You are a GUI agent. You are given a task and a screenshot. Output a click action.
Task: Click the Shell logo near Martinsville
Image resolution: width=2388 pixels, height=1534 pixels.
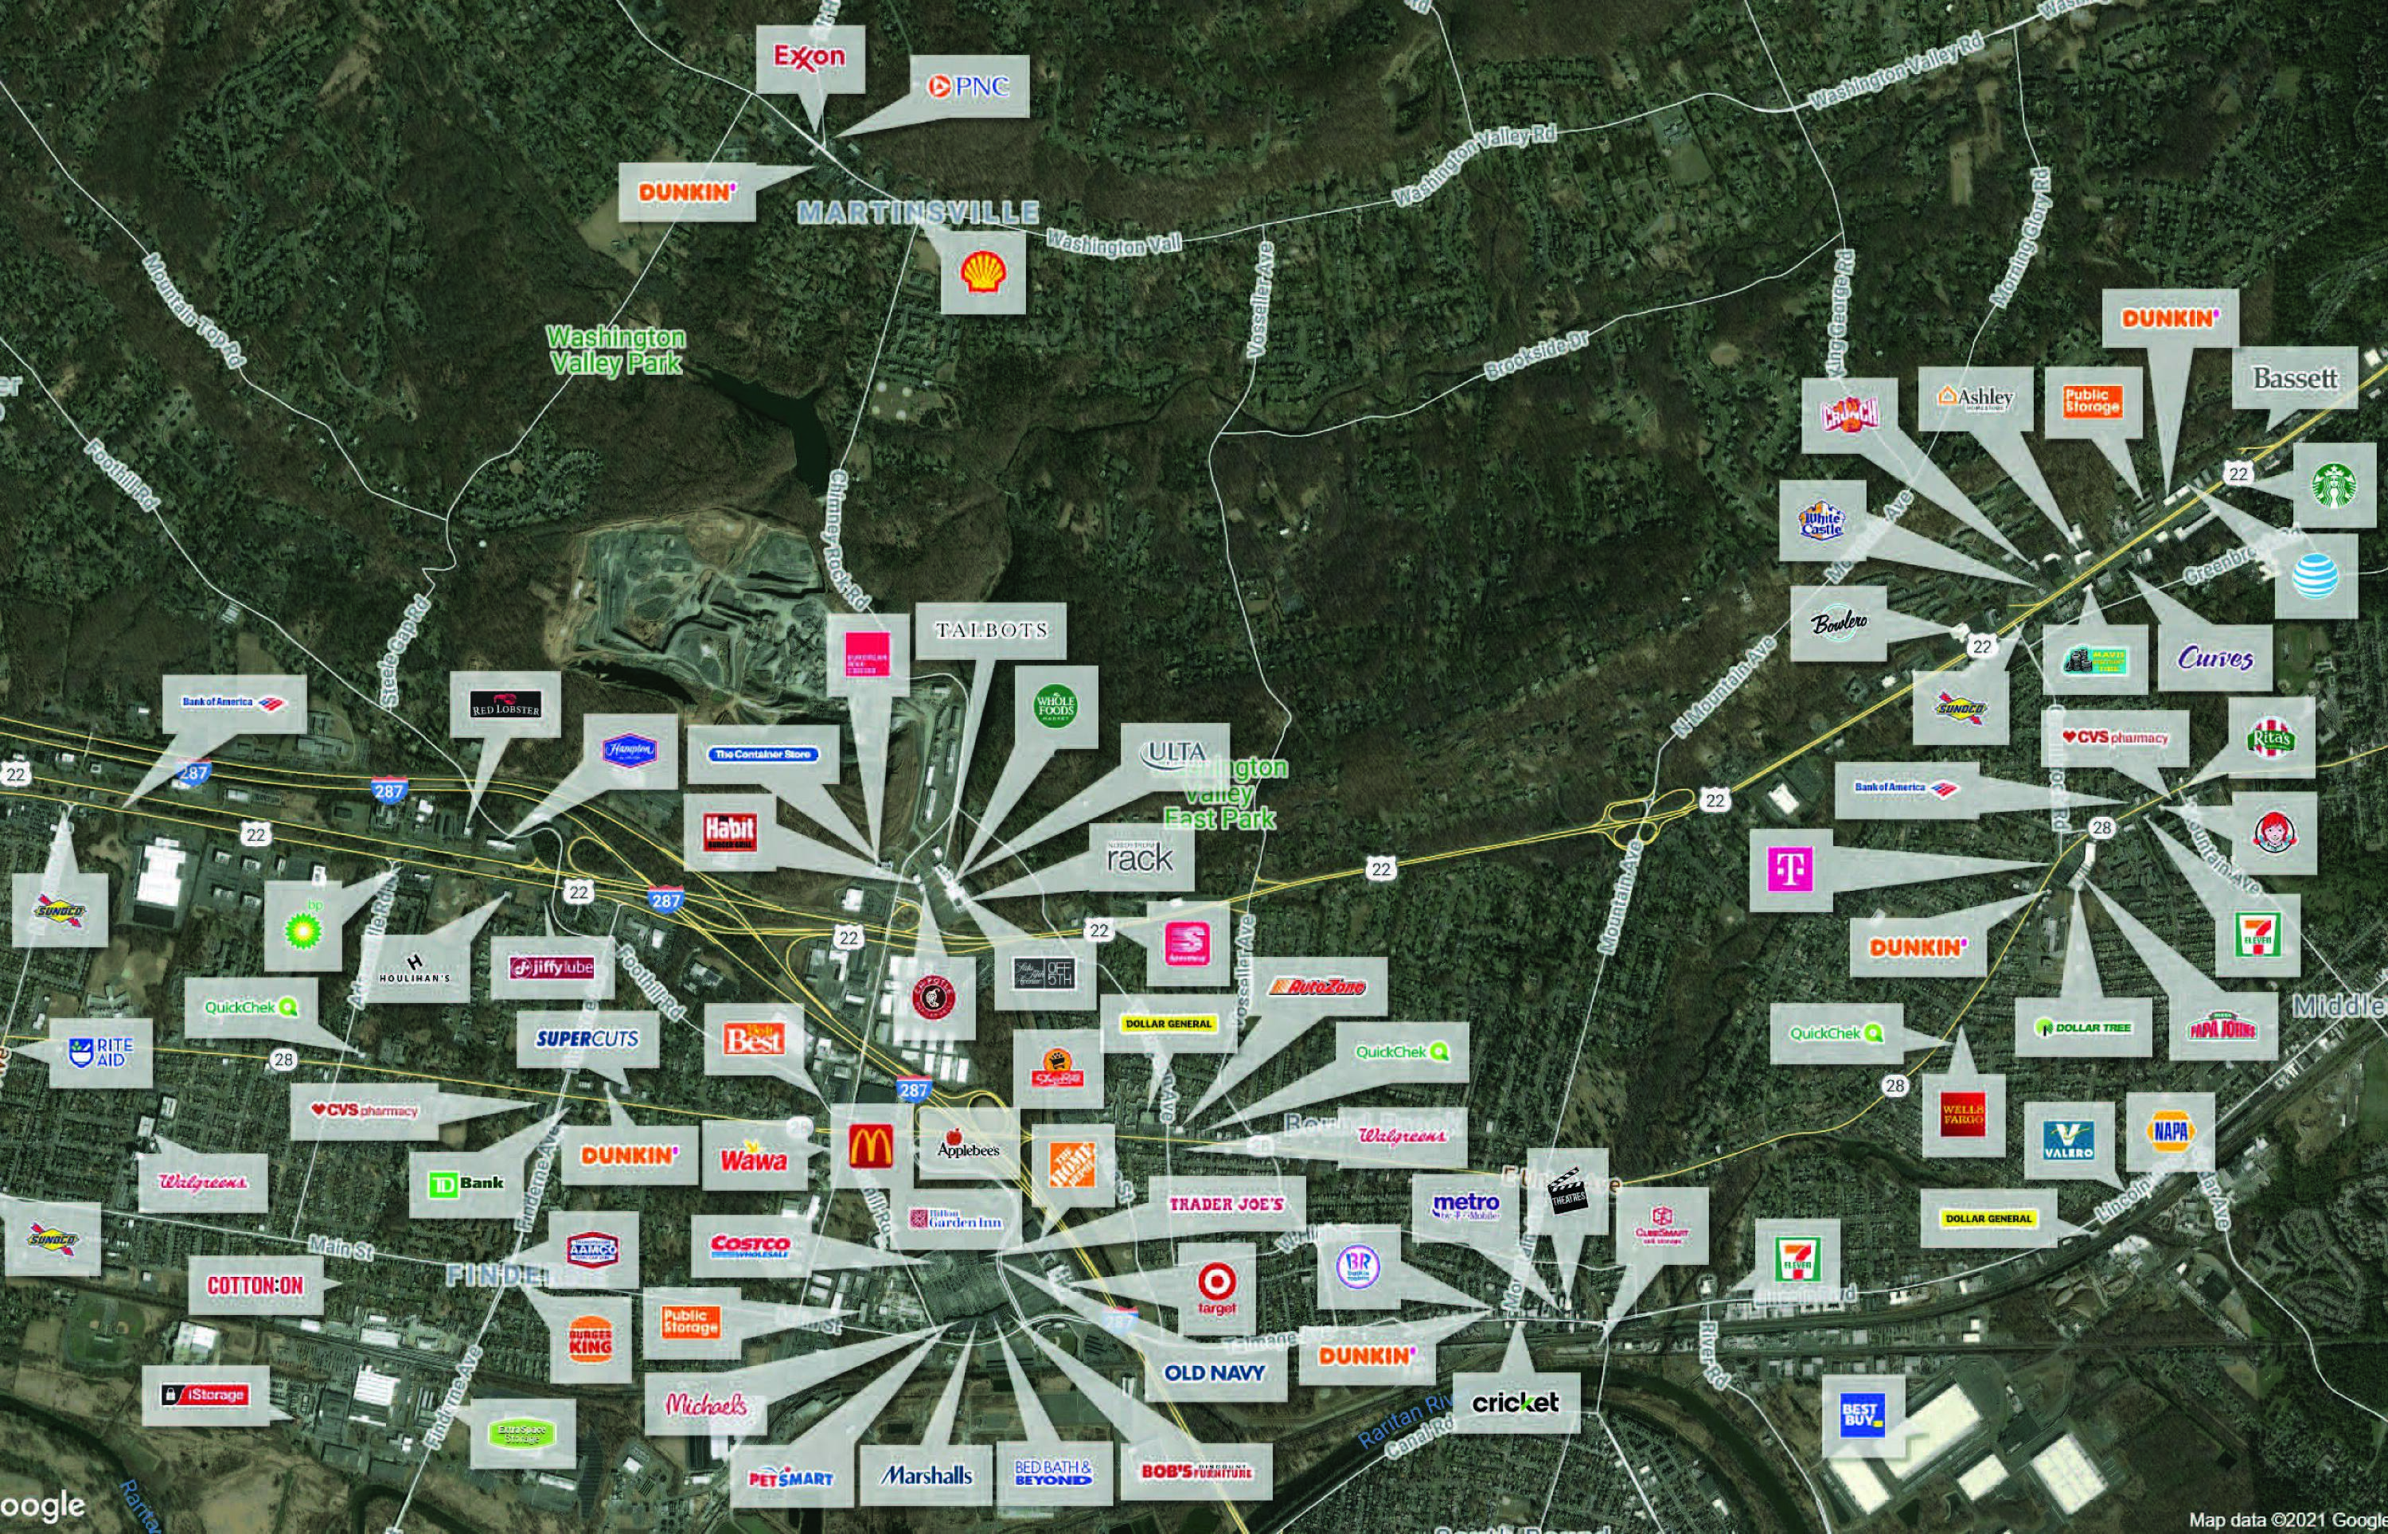pyautogui.click(x=982, y=271)
